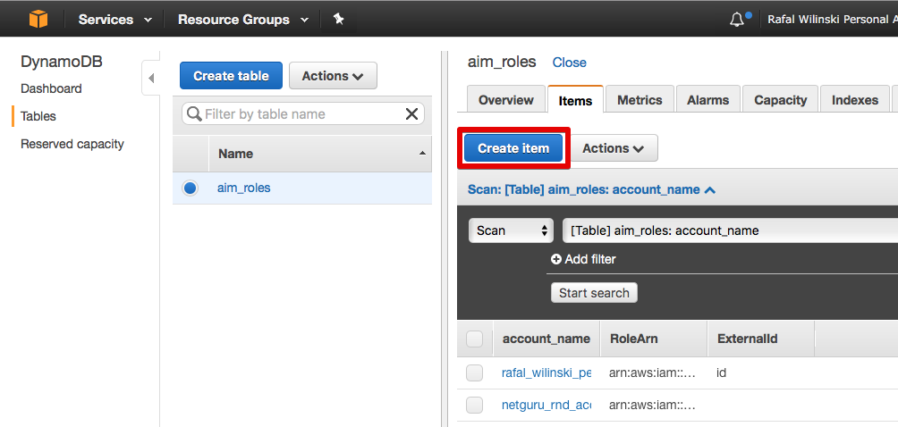Click the RoleArn value in rafal_wilinski row
The width and height of the screenshot is (898, 427).
[652, 373]
